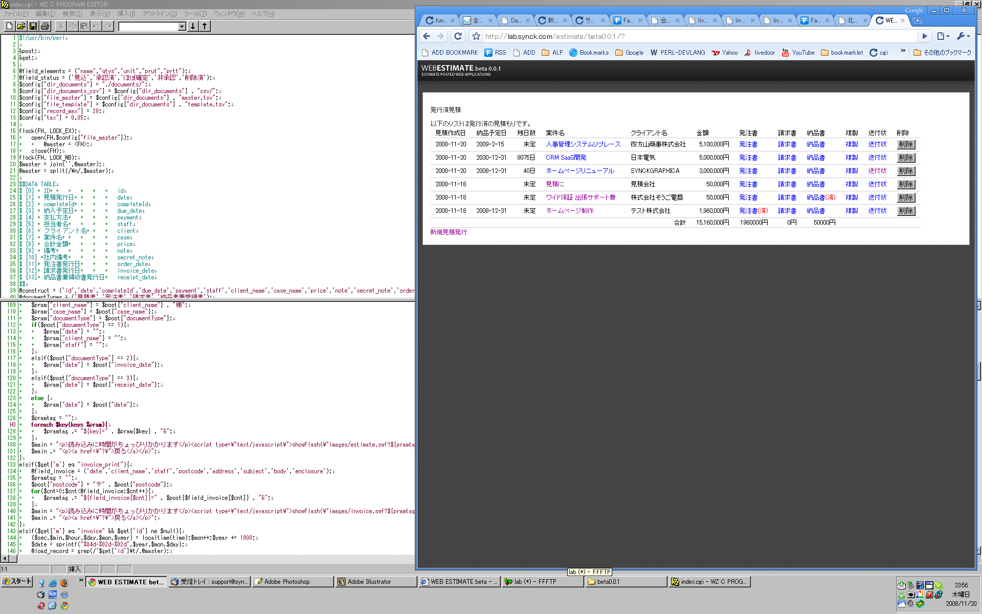Click the browser Reload button
The height and width of the screenshot is (614, 982).
point(458,36)
